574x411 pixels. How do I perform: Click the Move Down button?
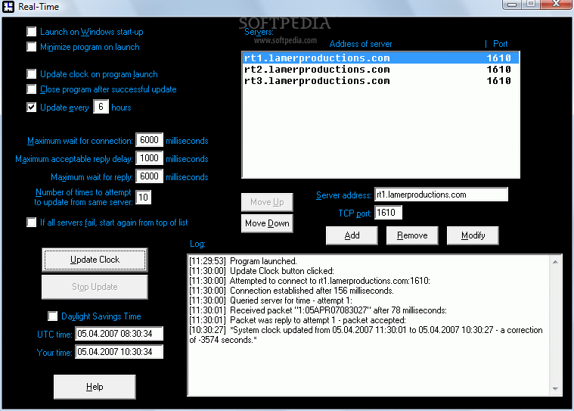267,223
